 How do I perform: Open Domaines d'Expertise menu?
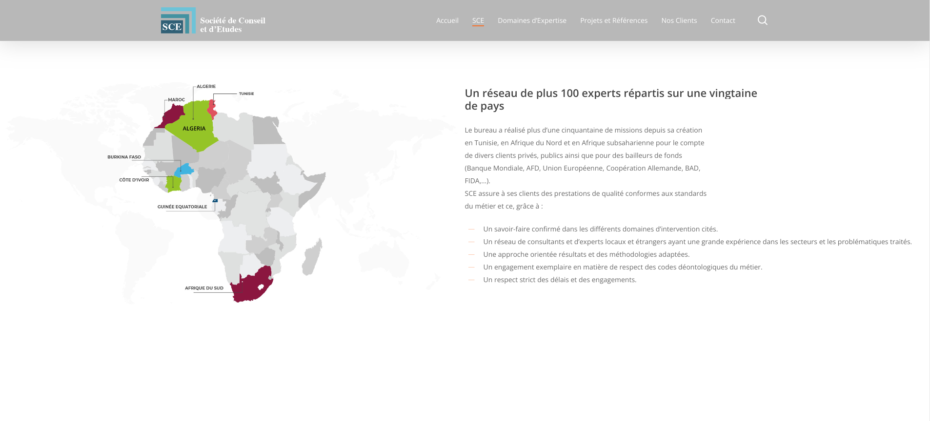[x=532, y=20]
